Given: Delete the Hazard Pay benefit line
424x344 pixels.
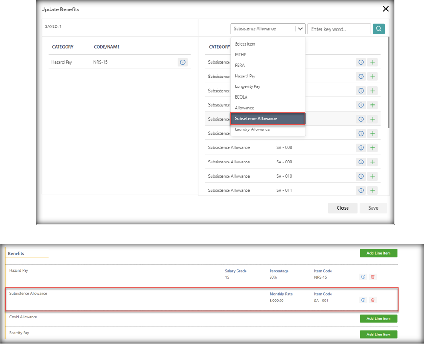Looking at the screenshot, I should 373,277.
